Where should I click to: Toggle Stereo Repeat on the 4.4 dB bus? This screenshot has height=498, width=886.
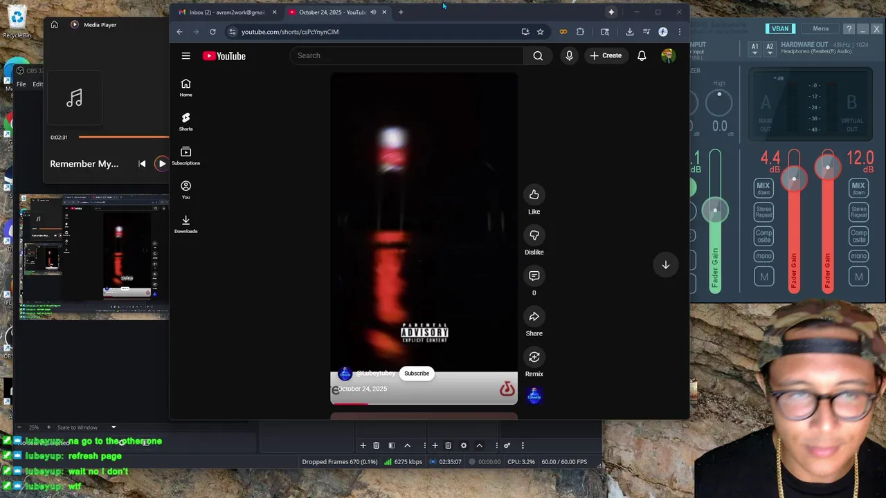(763, 212)
